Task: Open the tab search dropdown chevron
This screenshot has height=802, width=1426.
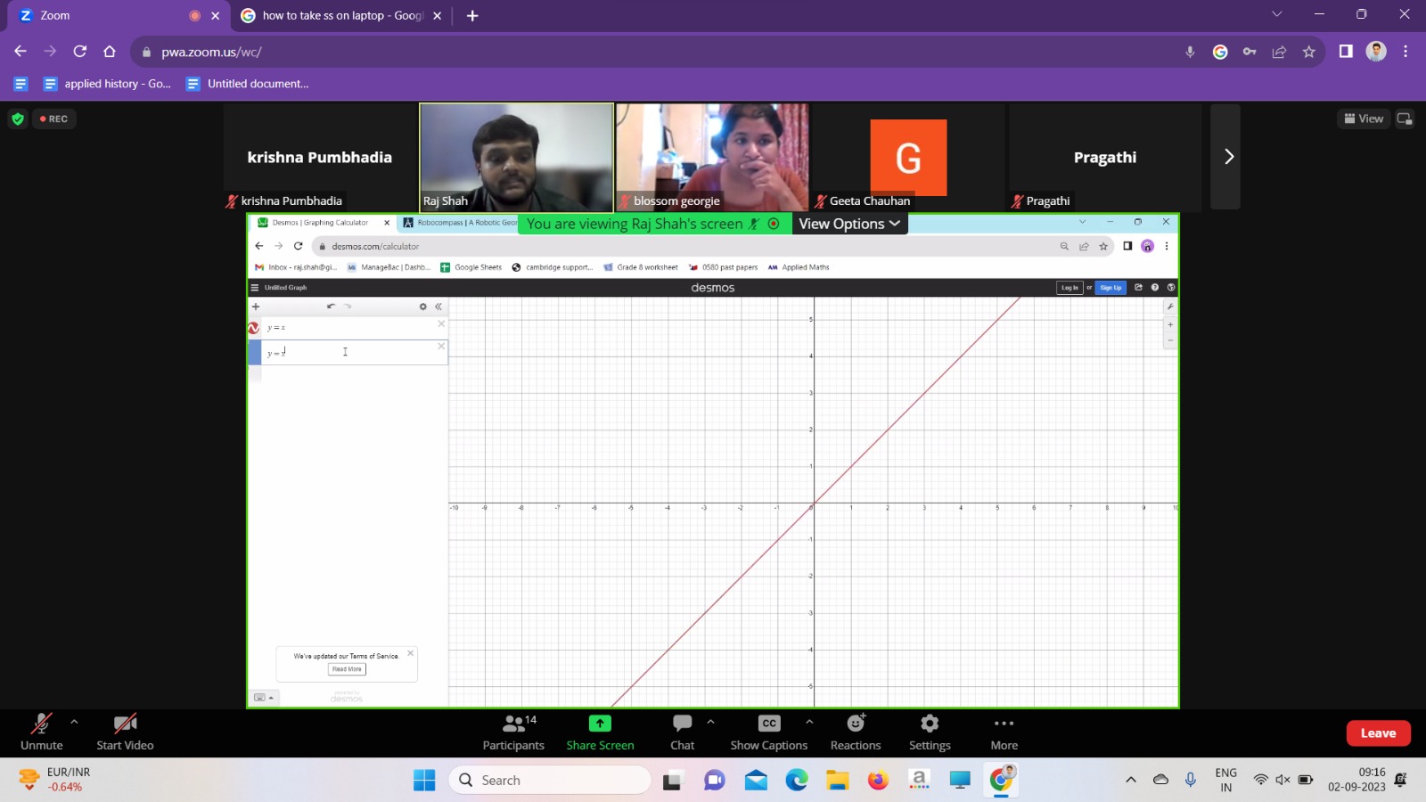Action: tap(1276, 14)
